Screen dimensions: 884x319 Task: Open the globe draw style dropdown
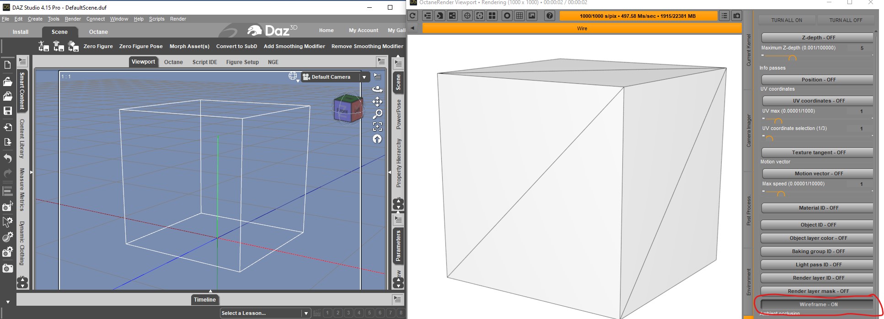294,76
